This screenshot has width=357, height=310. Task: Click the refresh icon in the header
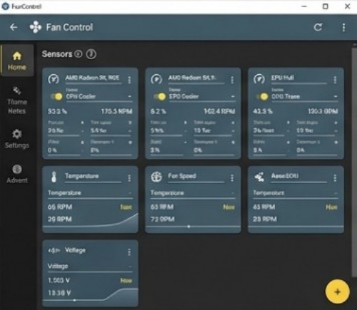click(318, 27)
